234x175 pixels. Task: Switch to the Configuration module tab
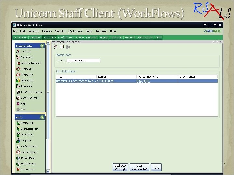pyautogui.click(x=66, y=38)
